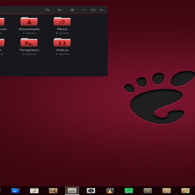Select the Music folder icon
The height and width of the screenshot is (195, 195).
coord(62,21)
